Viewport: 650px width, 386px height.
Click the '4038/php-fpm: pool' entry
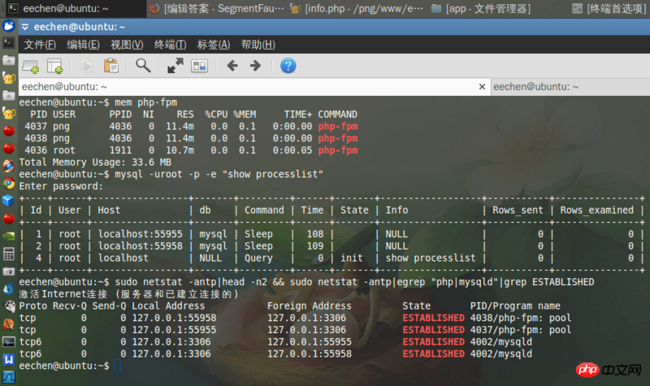(x=520, y=318)
